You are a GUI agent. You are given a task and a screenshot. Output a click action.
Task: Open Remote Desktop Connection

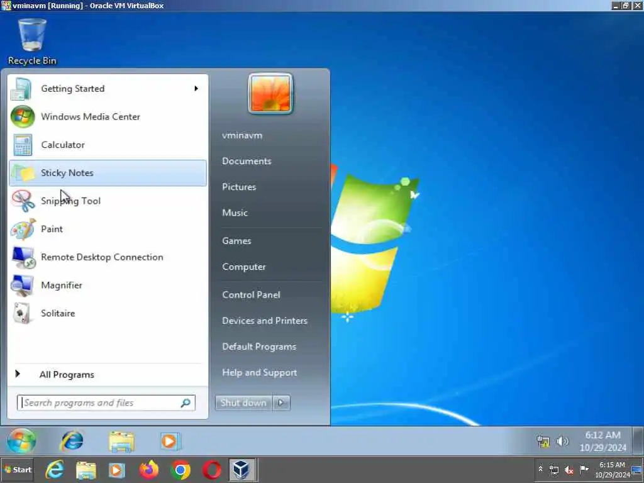pyautogui.click(x=108, y=257)
